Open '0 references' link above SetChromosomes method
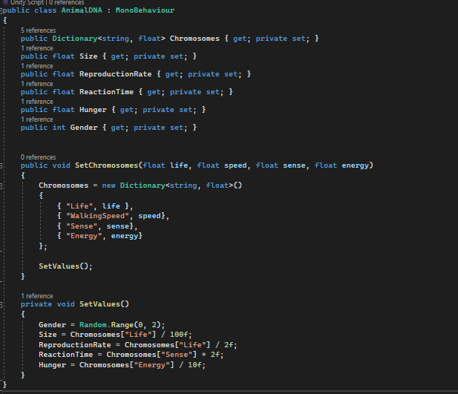The height and width of the screenshot is (394, 458). click(x=39, y=157)
